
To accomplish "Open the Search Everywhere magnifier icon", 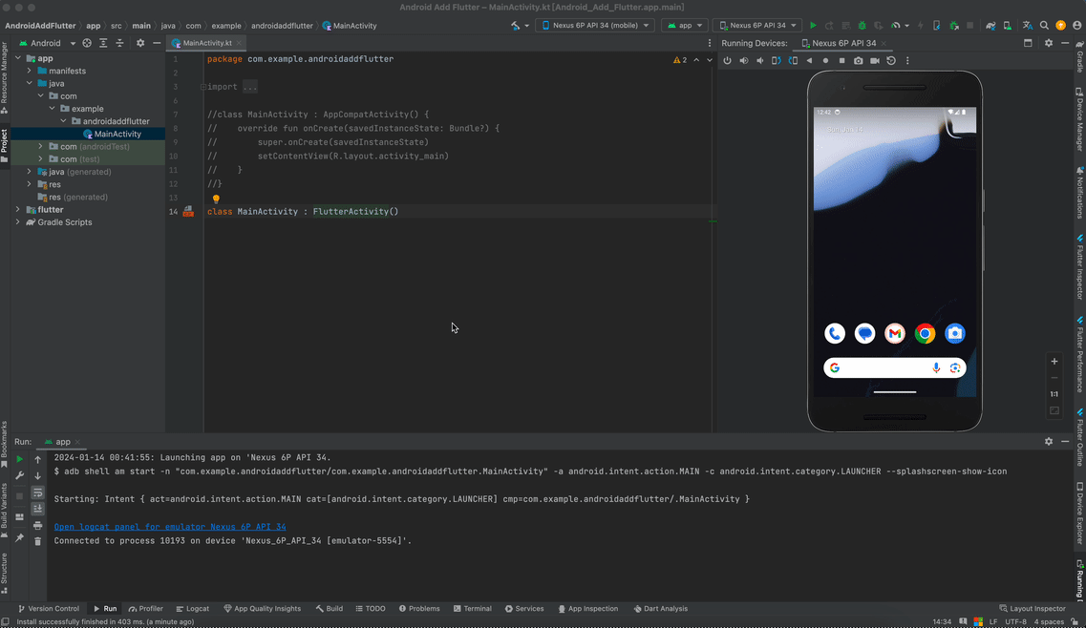I will click(1044, 26).
